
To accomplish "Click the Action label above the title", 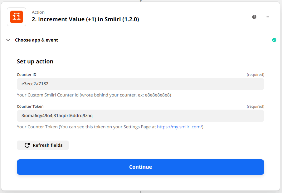I will click(x=38, y=12).
